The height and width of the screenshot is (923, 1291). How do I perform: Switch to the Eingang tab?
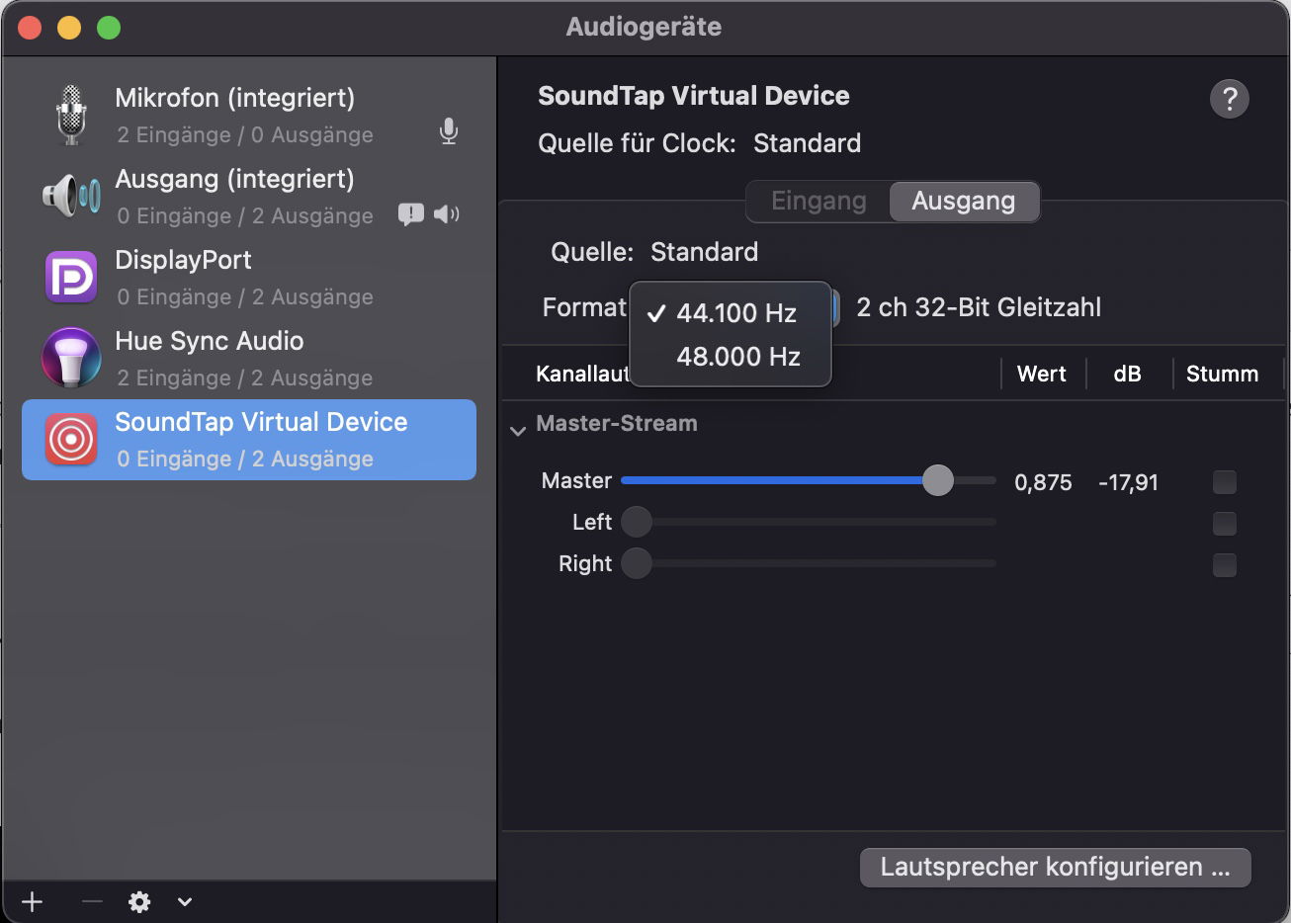pyautogui.click(x=818, y=202)
